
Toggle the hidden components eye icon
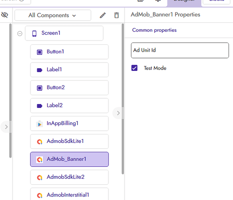(5, 15)
